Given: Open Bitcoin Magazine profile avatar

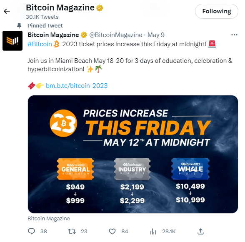Looking at the screenshot, I should [x=12, y=41].
